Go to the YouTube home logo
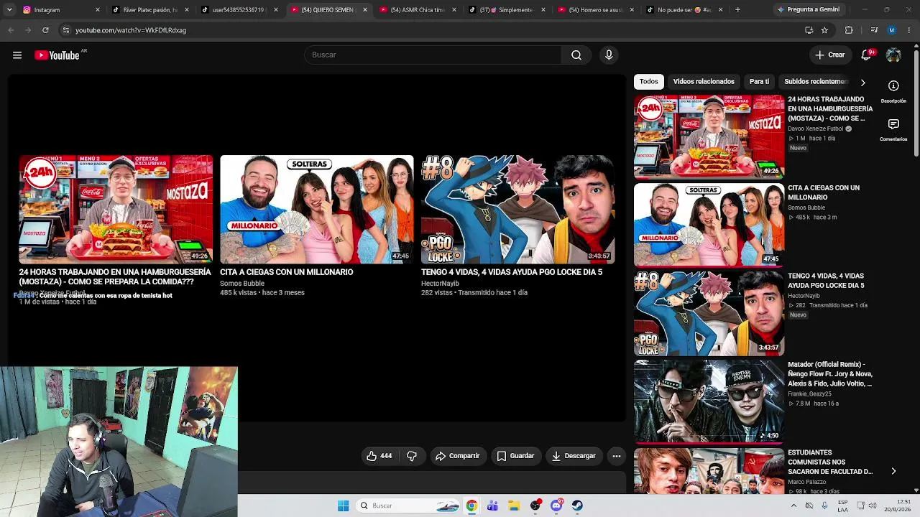 [57, 55]
